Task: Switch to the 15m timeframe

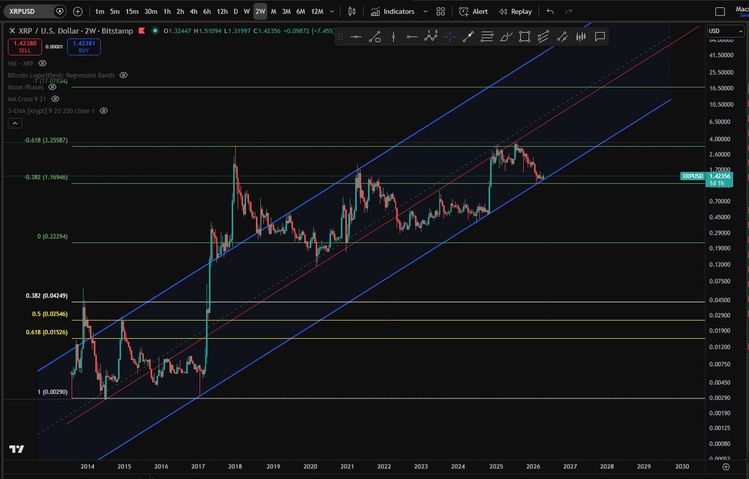Action: coord(132,11)
